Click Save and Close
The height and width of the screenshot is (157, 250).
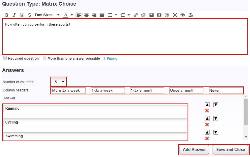[x=231, y=150]
